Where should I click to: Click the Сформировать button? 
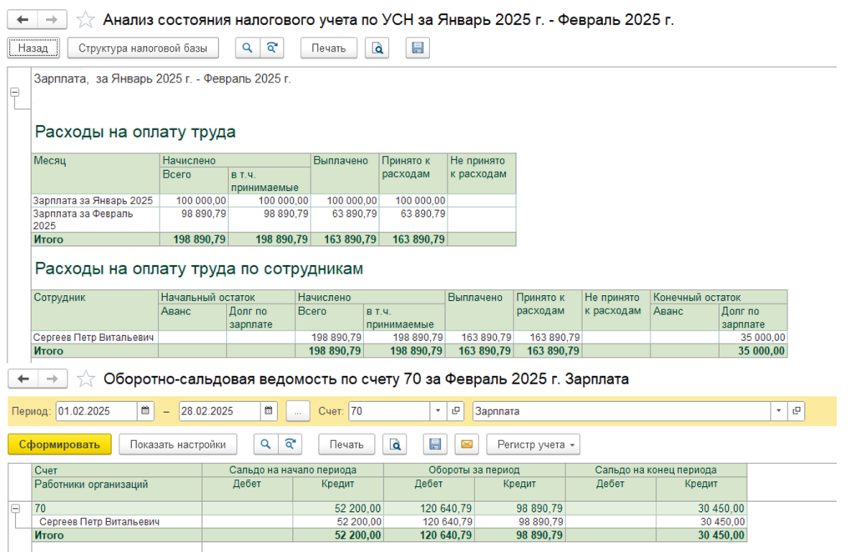click(59, 444)
